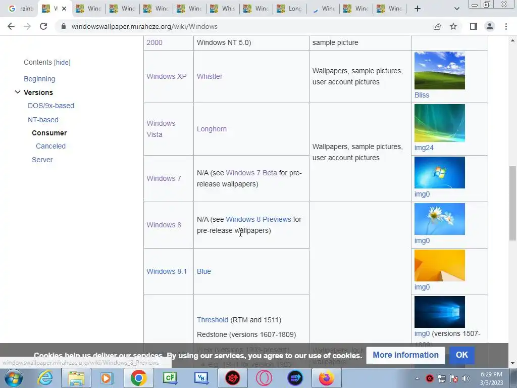This screenshot has width=517, height=388.
Task: Open the Chrome profile avatar
Action: (x=490, y=26)
